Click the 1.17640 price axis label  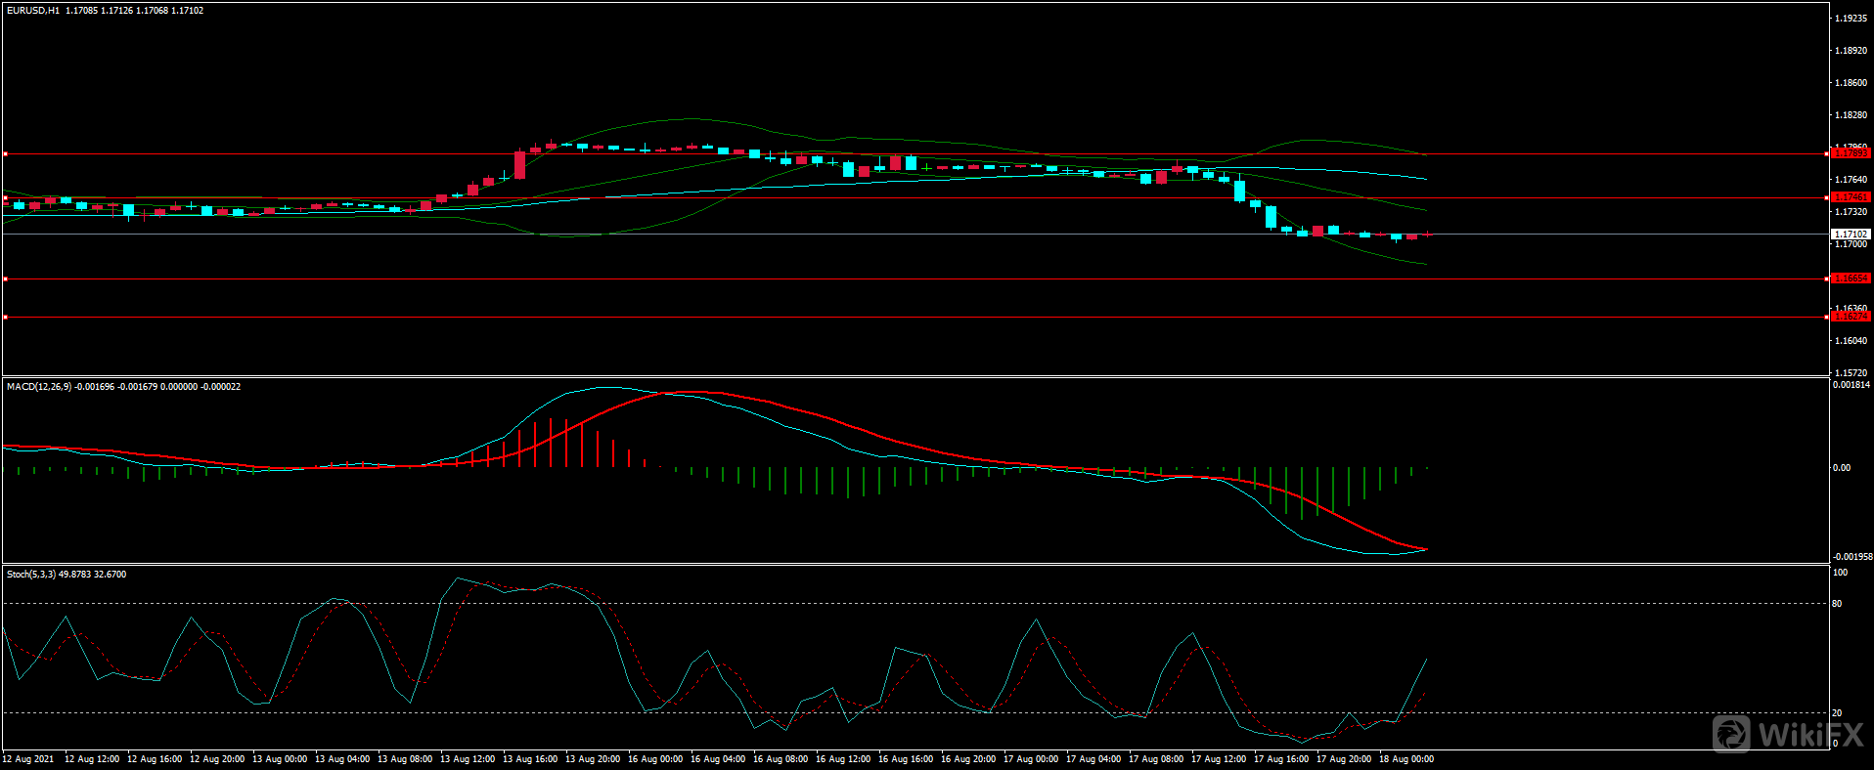click(1851, 180)
